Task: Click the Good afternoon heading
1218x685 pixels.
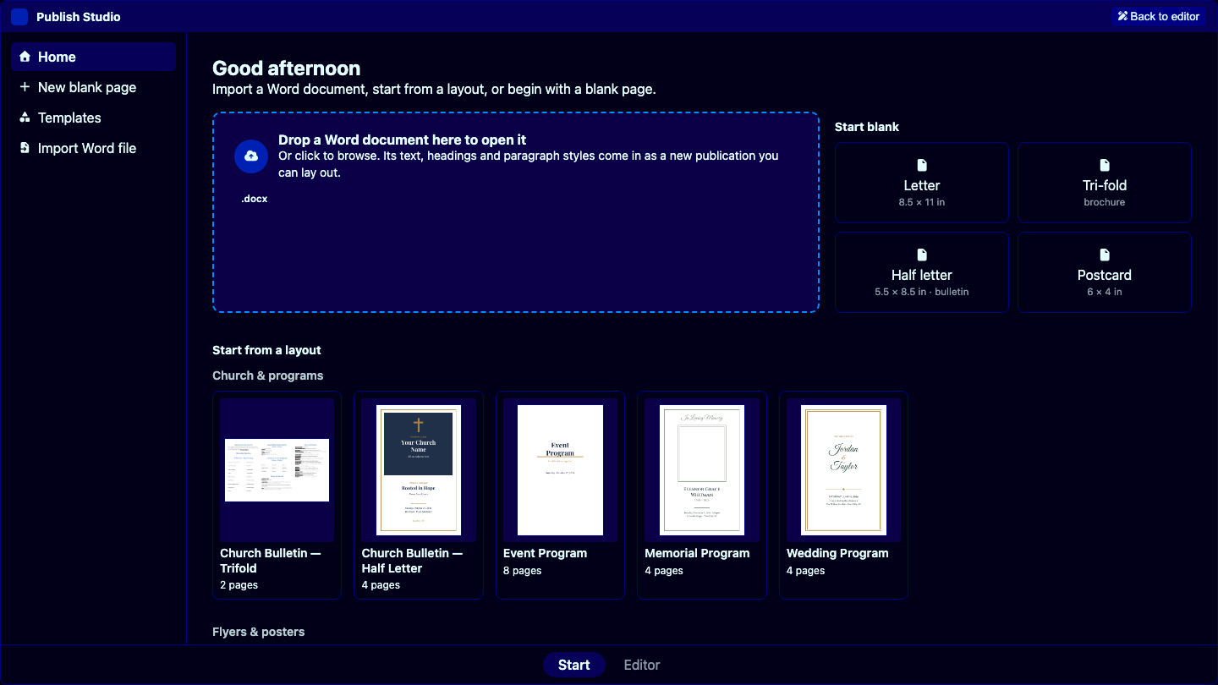Action: [x=287, y=68]
